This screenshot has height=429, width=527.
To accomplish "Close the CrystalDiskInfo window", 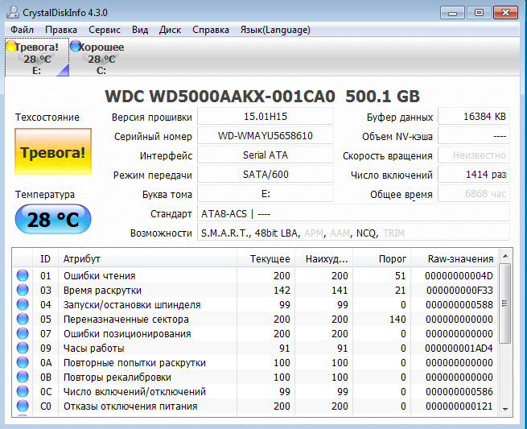I will 505,13.
